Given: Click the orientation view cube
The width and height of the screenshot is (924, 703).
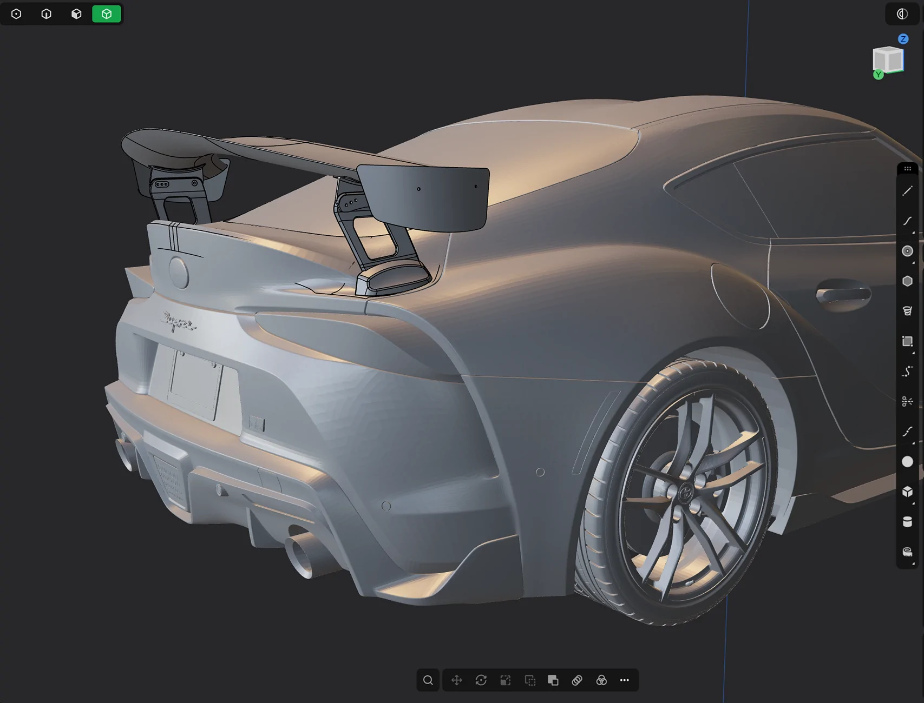Looking at the screenshot, I should 888,60.
